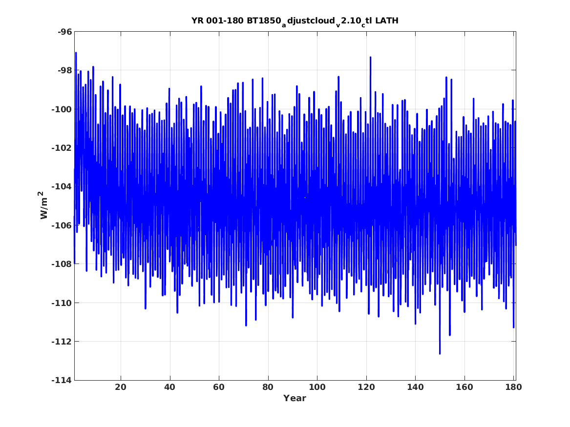The width and height of the screenshot is (570, 427).
Task: Click the x-axis tick label 180
Action: pos(513,387)
